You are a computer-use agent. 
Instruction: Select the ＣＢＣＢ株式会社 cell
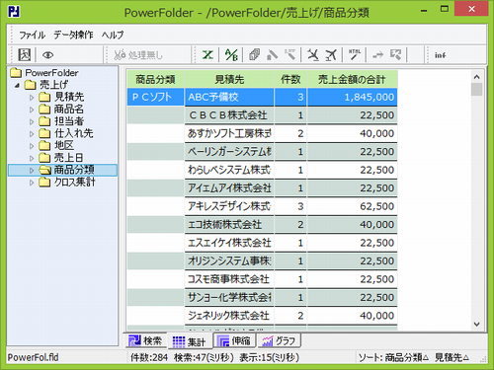(229, 115)
